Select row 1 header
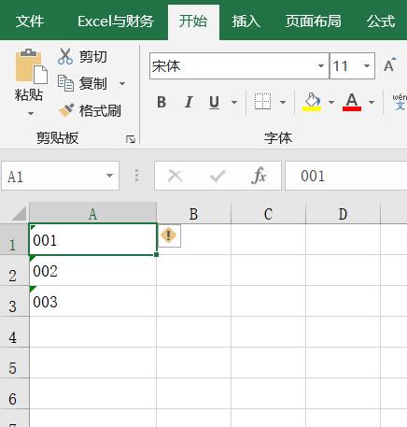This screenshot has width=407, height=427. pyautogui.click(x=14, y=239)
